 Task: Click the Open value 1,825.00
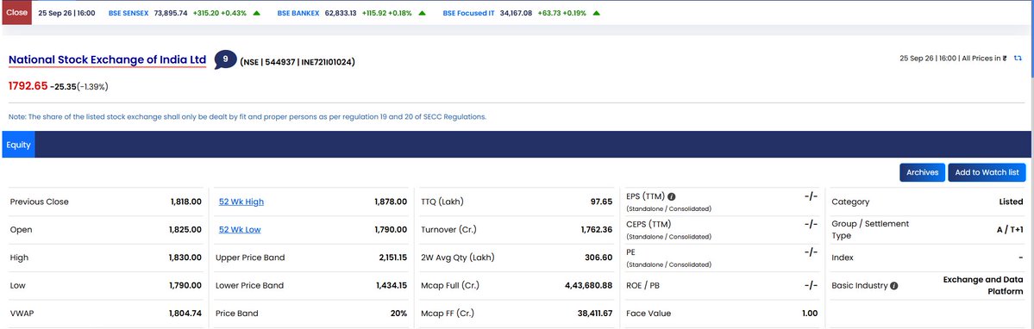pos(185,230)
